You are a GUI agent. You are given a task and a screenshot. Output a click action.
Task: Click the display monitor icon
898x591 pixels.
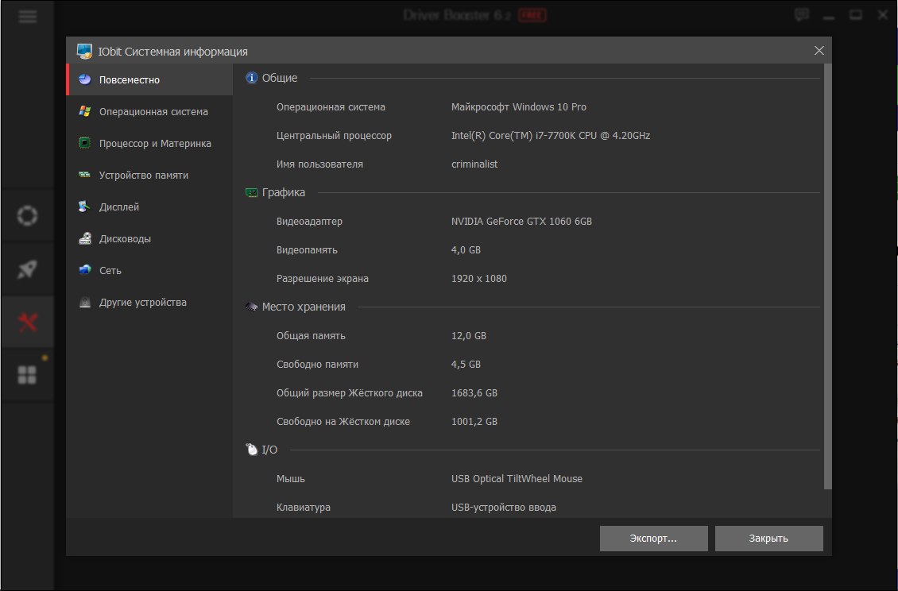pos(85,207)
